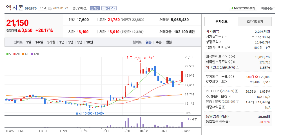Click 저가 value 18,010
This screenshot has height=135, width=283.
pos(113,32)
